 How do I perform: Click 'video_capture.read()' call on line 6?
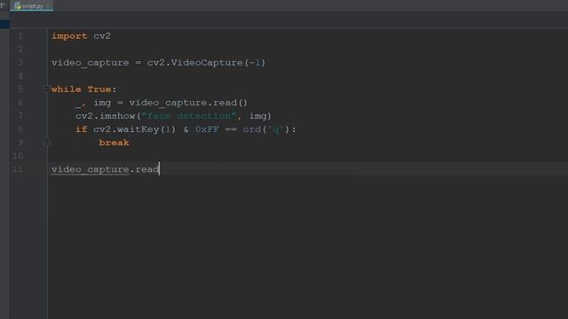(x=188, y=103)
